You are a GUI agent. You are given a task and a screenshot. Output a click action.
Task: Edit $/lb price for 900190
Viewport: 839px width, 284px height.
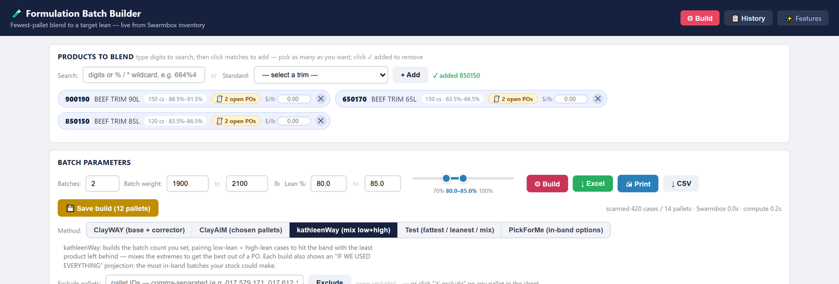pos(294,99)
